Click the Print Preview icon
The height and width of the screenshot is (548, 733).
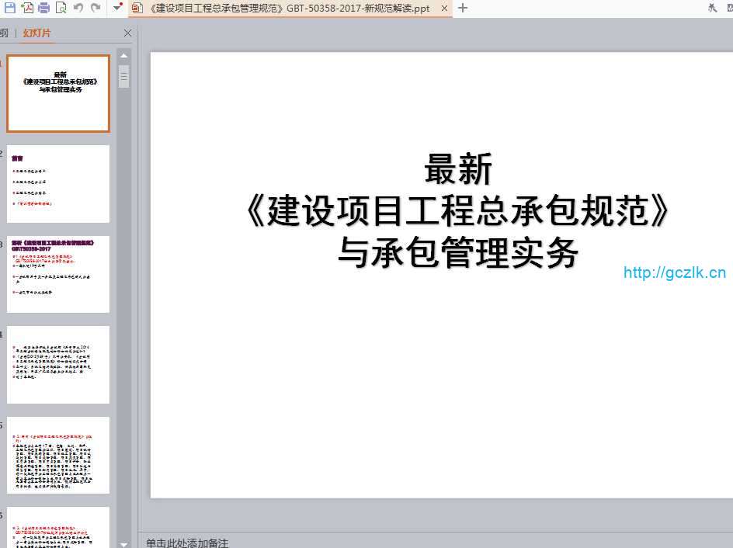pyautogui.click(x=61, y=8)
